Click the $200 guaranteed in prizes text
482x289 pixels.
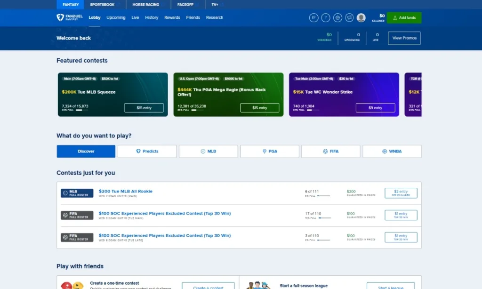(x=361, y=193)
